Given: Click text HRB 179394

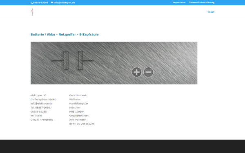Looking at the screenshot, I should click(77, 112).
